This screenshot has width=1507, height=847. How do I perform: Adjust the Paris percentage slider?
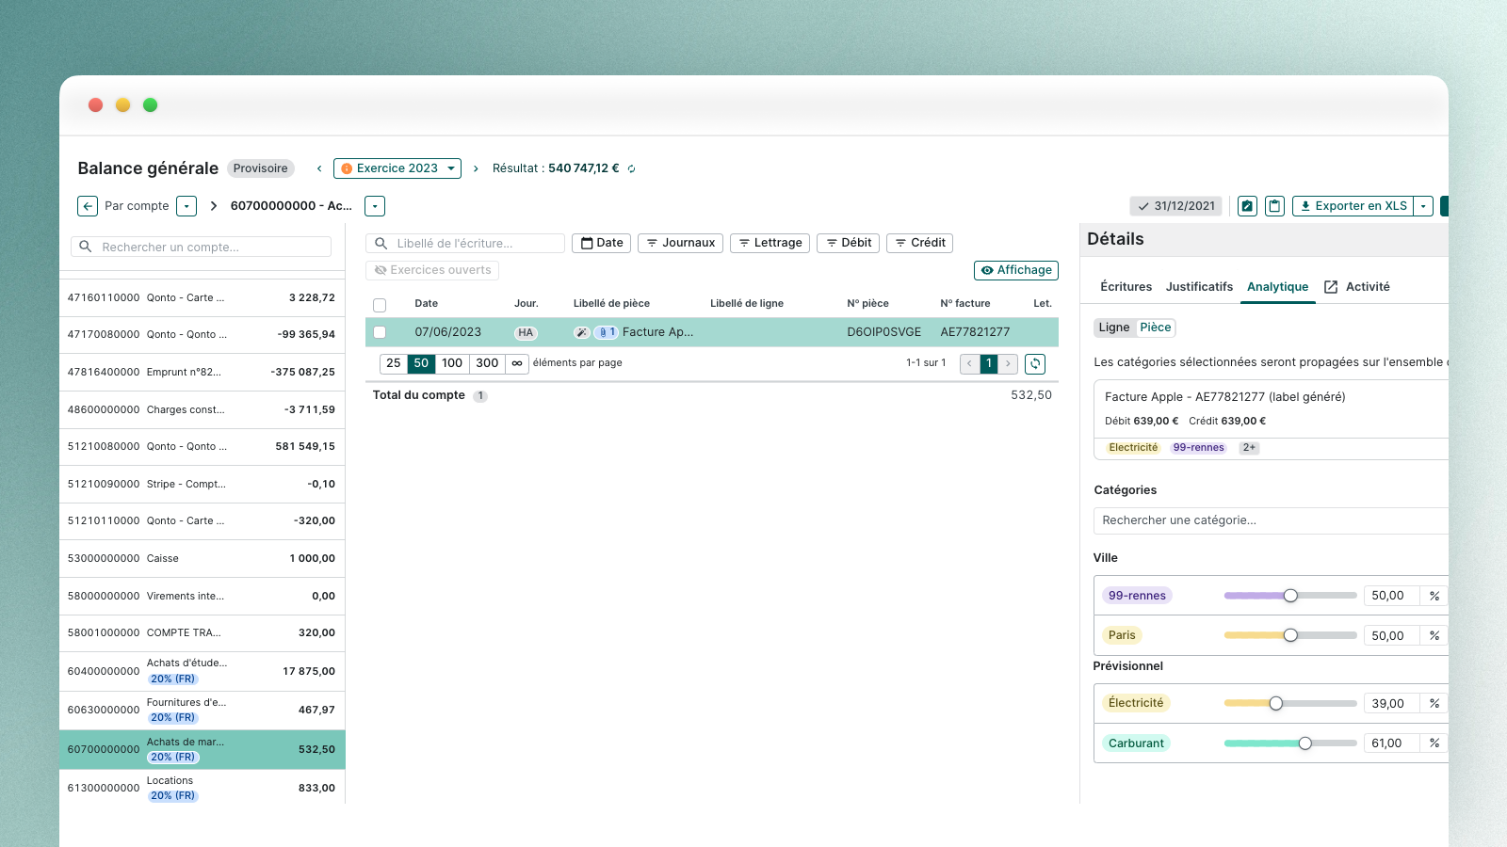tap(1290, 635)
